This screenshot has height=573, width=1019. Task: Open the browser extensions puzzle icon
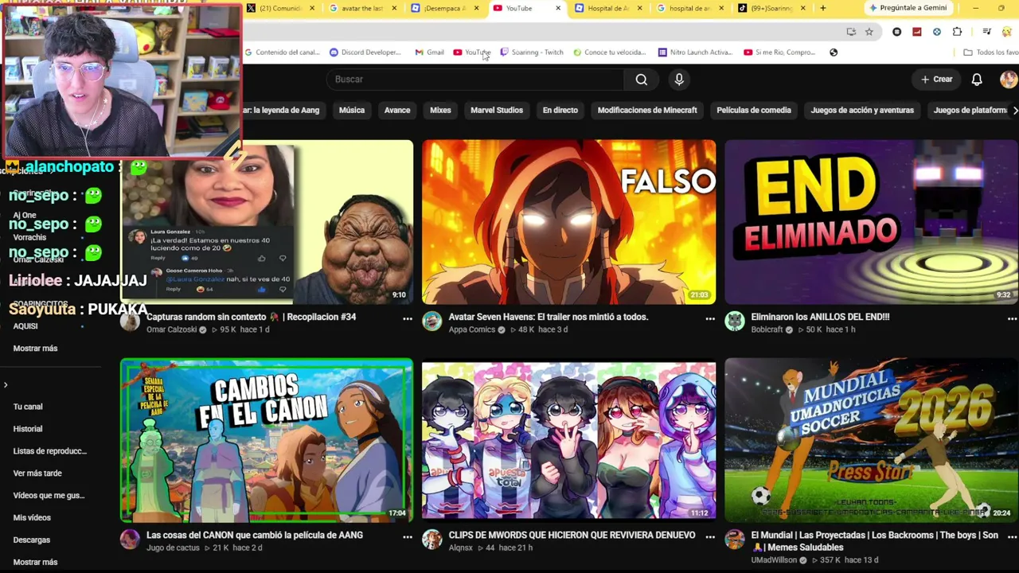coord(957,32)
